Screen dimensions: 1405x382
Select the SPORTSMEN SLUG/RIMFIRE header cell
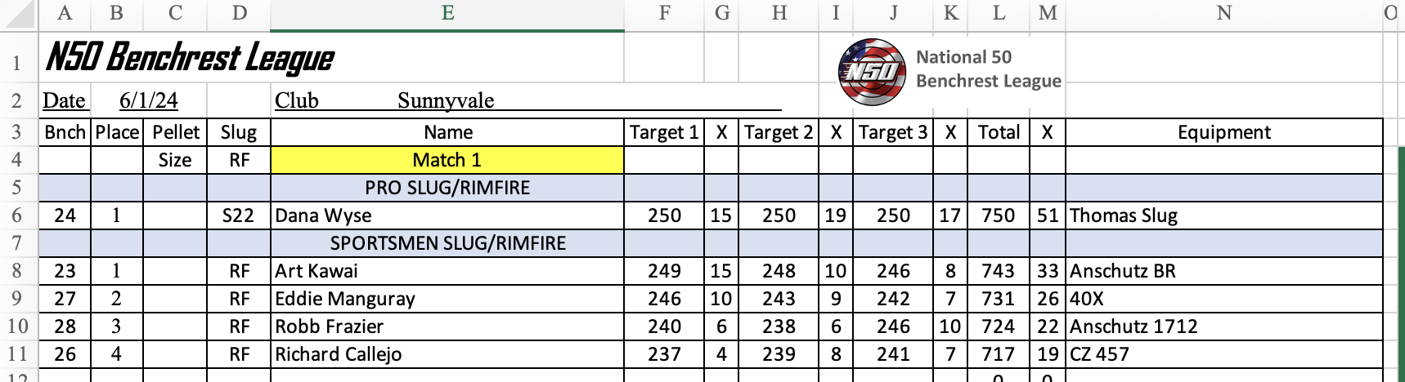pos(447,243)
